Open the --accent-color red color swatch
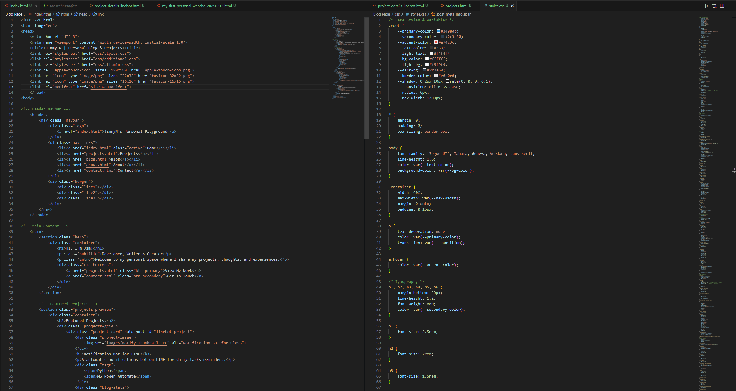Viewport: 736px width, 391px height. pyautogui.click(x=436, y=42)
